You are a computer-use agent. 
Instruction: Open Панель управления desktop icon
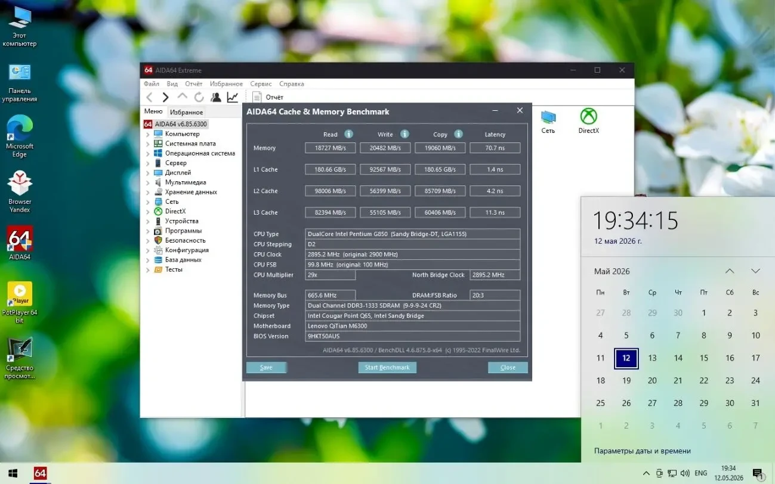coord(20,82)
